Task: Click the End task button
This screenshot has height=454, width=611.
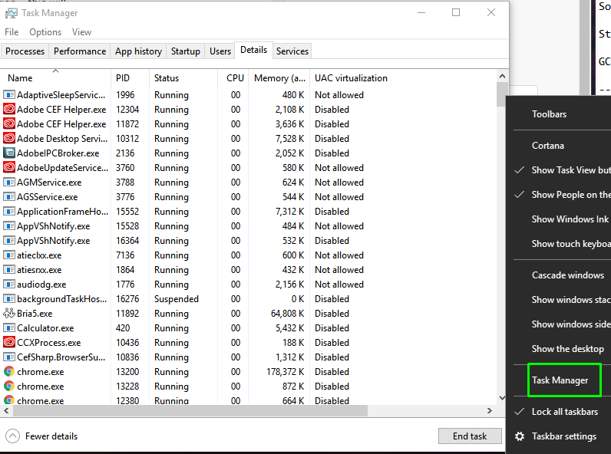Action: point(469,436)
